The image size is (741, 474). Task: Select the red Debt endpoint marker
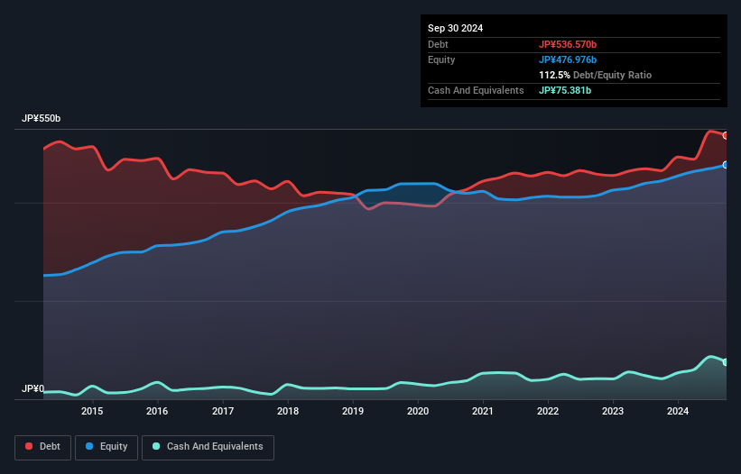tap(726, 135)
